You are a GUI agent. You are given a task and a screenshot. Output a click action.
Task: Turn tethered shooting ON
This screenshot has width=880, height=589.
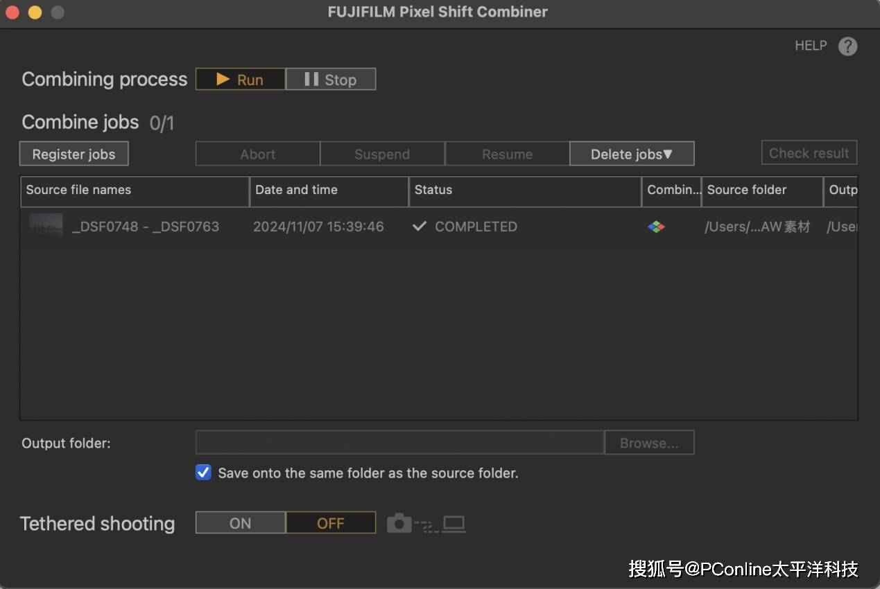(240, 523)
